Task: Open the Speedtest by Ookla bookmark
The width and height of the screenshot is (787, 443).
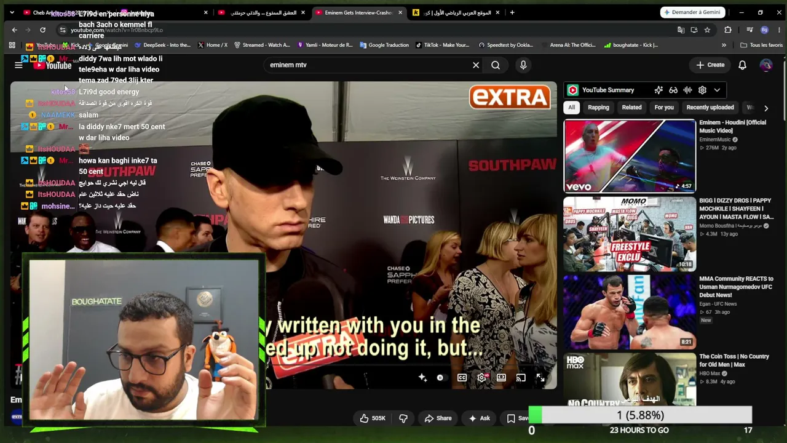Action: coord(506,45)
